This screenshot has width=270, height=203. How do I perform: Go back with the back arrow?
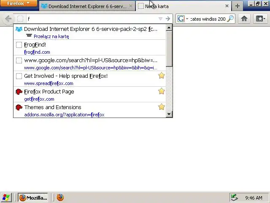pyautogui.click(x=8, y=19)
